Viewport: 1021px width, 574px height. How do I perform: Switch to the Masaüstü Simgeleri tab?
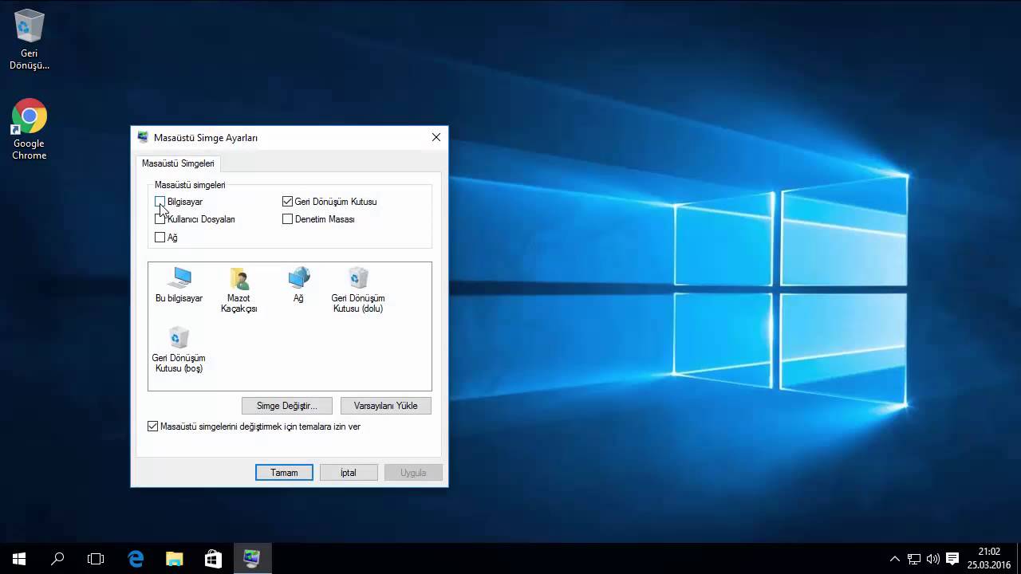(177, 163)
